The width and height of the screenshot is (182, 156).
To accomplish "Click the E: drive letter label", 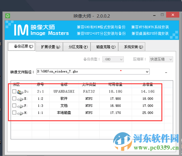I will 26,99.
